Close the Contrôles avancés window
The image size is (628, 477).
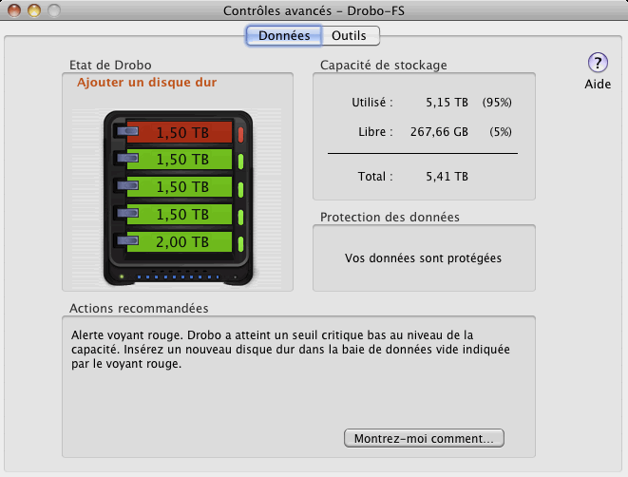click(x=14, y=10)
